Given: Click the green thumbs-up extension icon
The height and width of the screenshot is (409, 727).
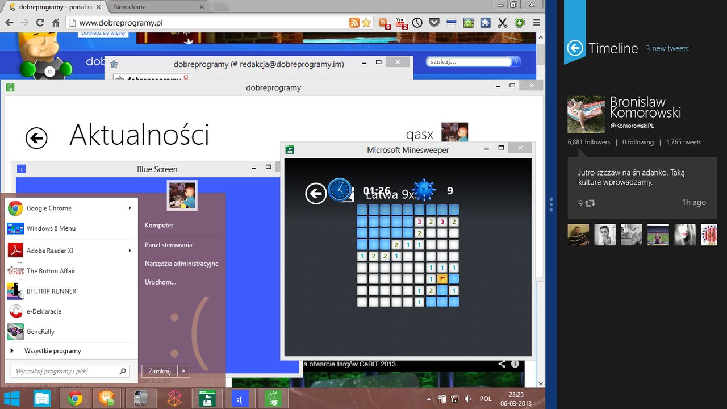Looking at the screenshot, I should 519,23.
